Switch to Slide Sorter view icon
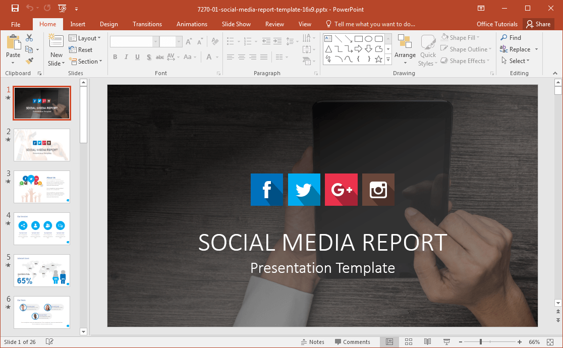Screen dimensions: 563x348 point(409,342)
